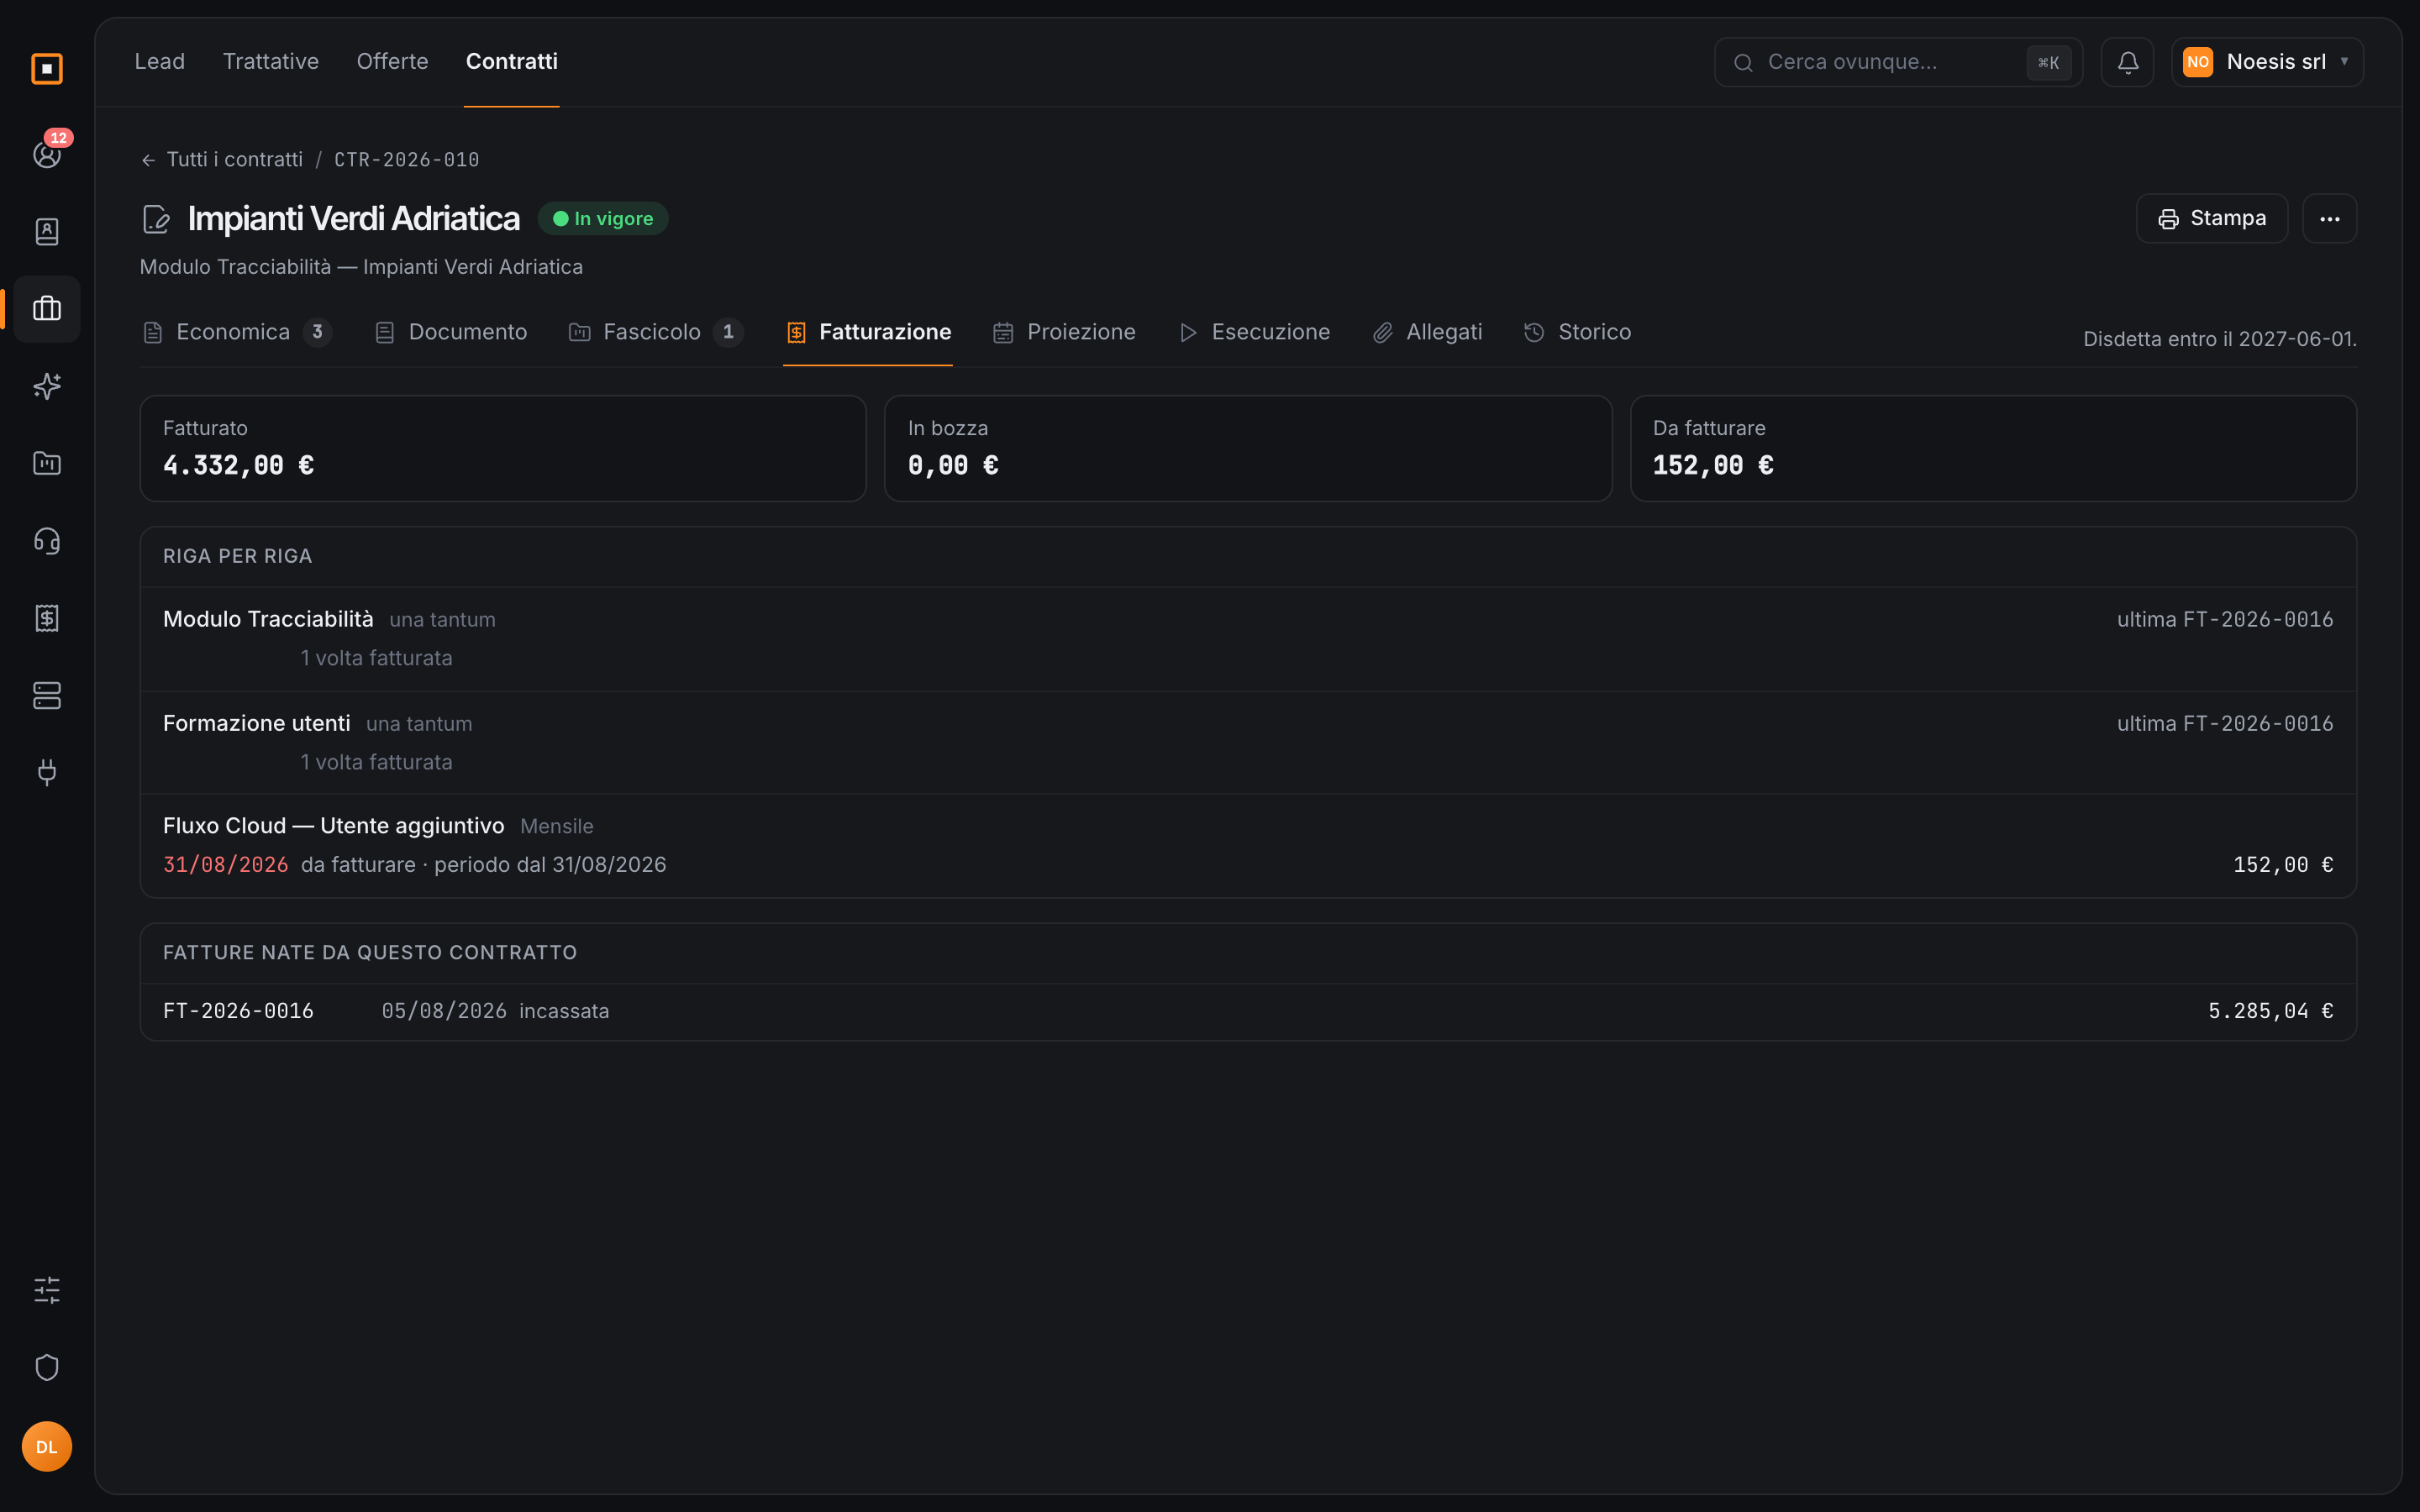
Task: Click the Stampa print button
Action: 2211,218
